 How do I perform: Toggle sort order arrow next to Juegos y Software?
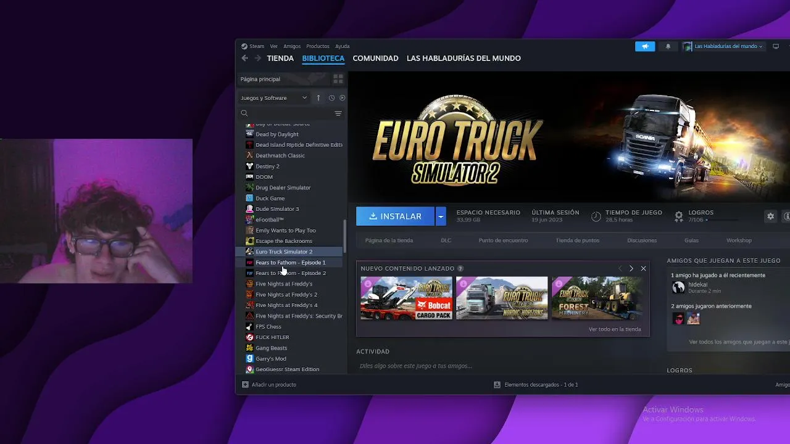coord(318,97)
